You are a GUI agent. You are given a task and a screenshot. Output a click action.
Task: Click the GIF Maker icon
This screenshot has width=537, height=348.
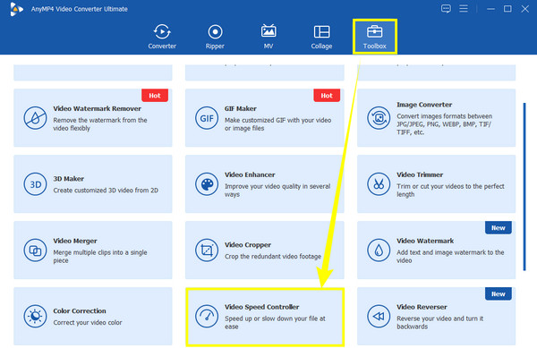(207, 118)
